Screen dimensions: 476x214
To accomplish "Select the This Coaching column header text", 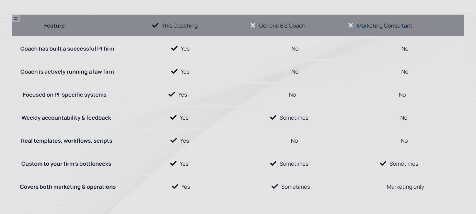I will [180, 26].
